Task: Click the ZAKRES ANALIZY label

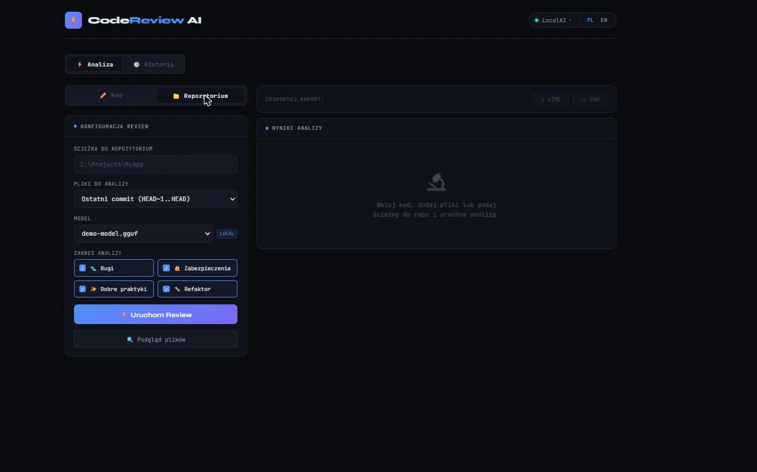Action: pyautogui.click(x=98, y=253)
